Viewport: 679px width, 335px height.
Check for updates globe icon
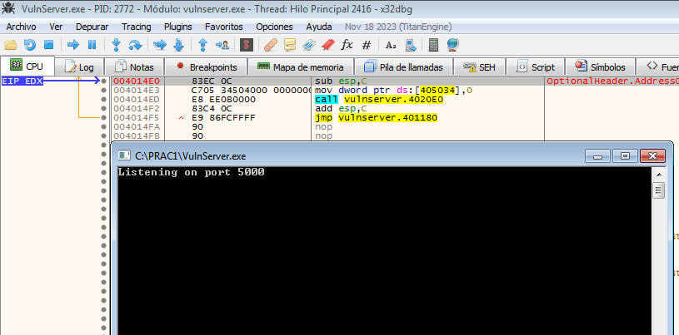[x=452, y=45]
